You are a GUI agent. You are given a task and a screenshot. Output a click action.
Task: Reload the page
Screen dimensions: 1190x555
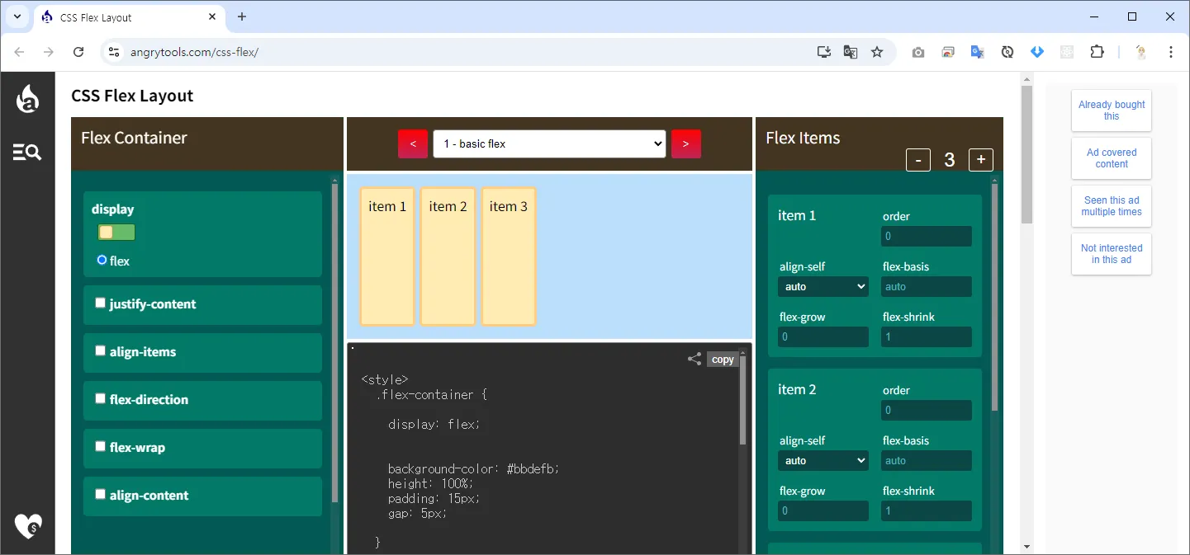tap(78, 52)
